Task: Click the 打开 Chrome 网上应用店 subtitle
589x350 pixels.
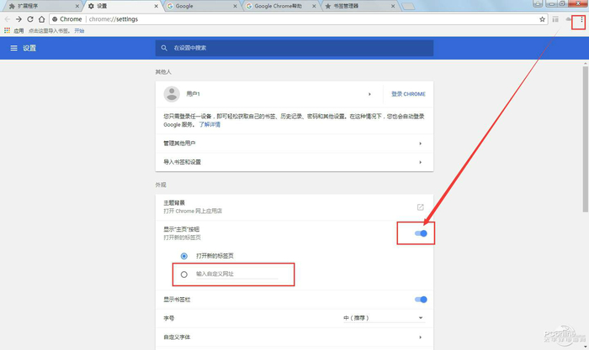Action: coord(193,211)
